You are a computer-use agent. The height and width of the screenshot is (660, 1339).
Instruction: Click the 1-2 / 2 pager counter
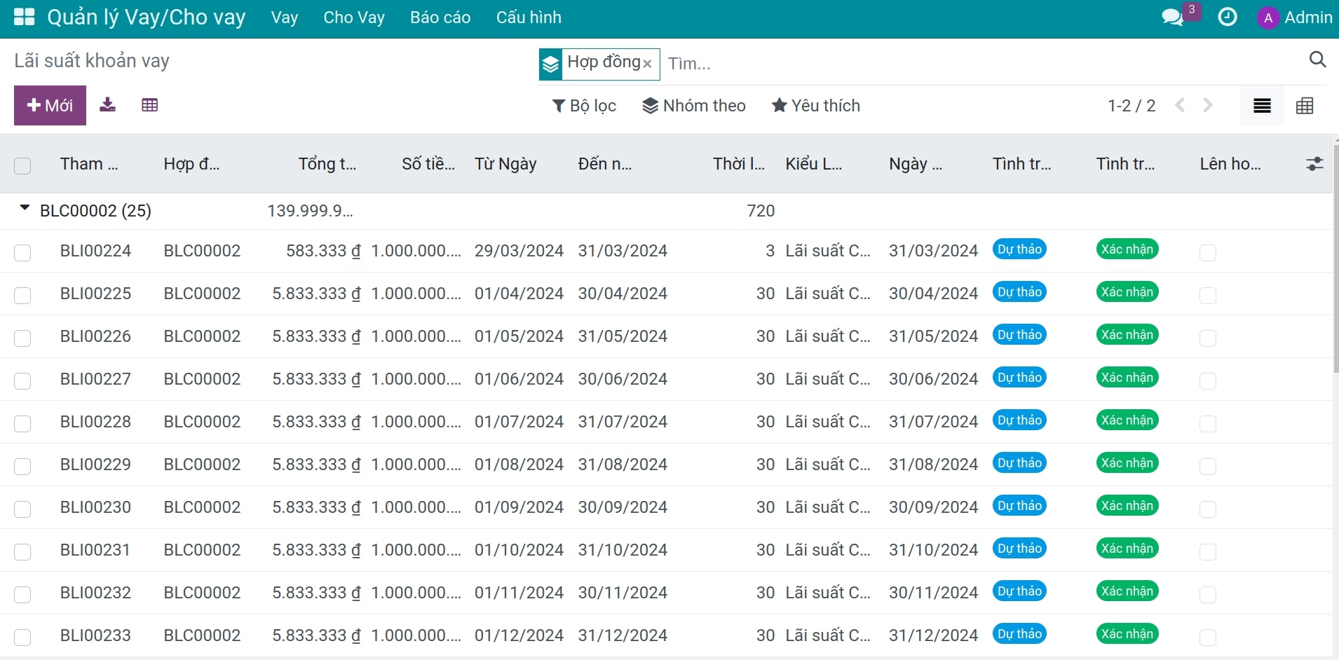[1131, 106]
